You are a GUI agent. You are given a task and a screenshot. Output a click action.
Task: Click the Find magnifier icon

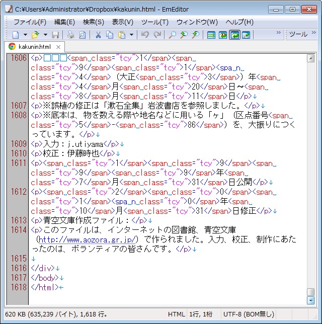point(172,35)
